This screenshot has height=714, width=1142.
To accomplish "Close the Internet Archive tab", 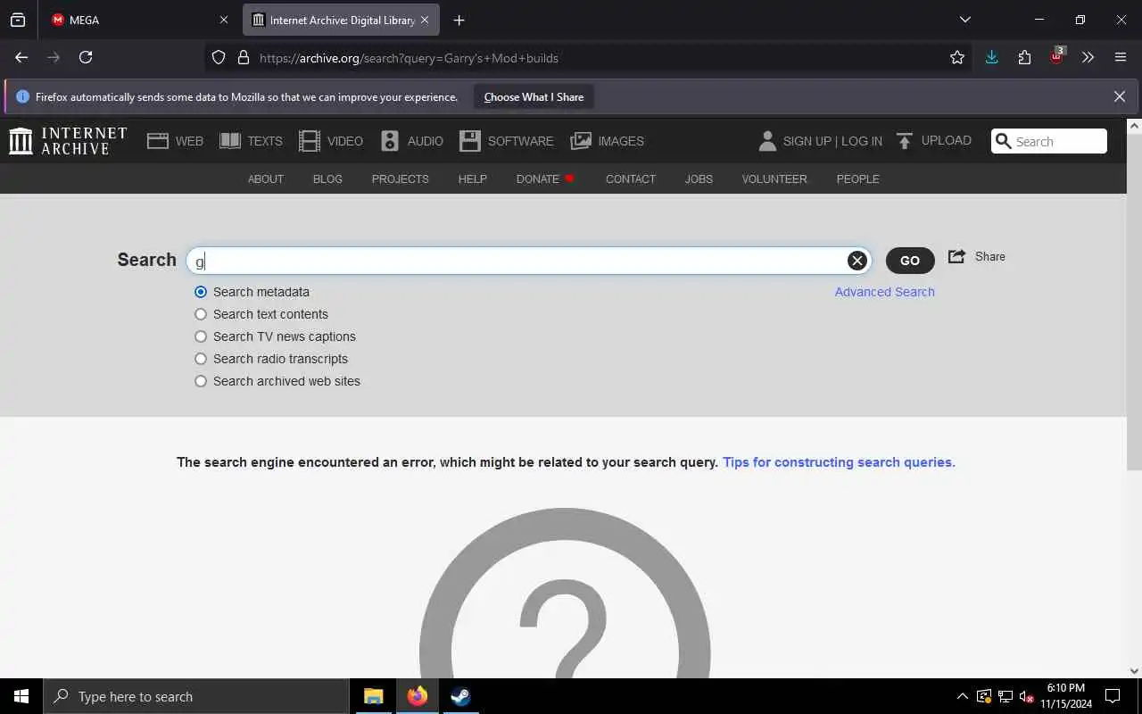I will [x=425, y=20].
